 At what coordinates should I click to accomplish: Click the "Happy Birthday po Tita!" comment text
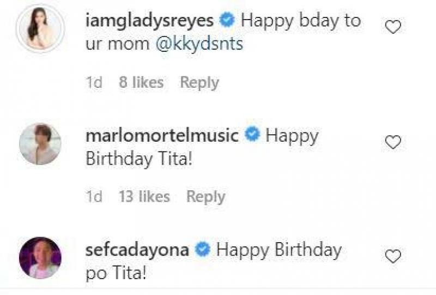point(278,250)
